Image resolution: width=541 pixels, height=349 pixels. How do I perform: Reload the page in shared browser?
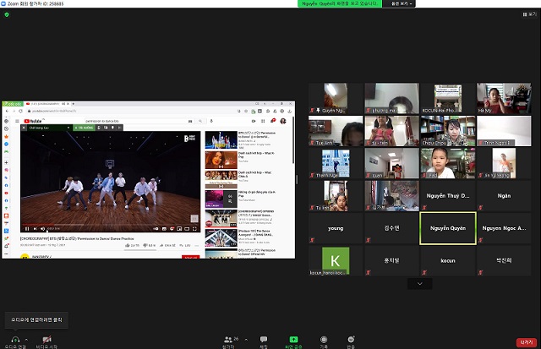click(x=20, y=111)
